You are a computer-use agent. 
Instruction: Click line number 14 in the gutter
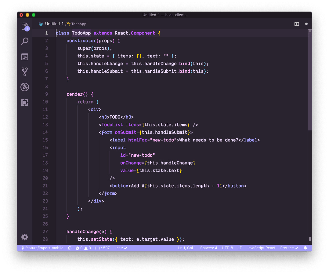click(45, 132)
